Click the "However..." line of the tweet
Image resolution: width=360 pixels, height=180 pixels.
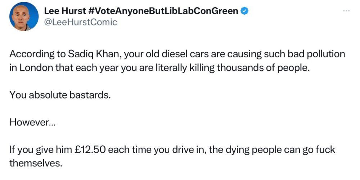click(x=33, y=122)
